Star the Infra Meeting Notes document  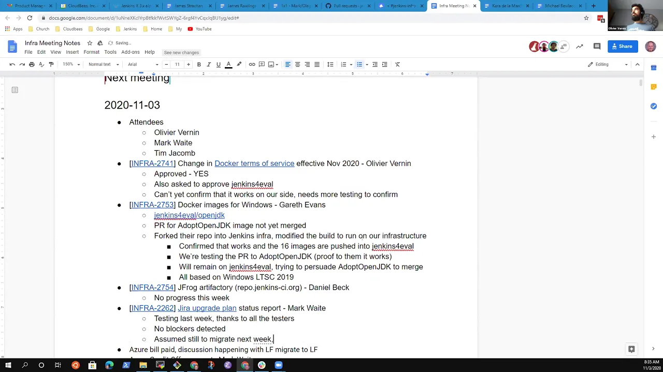point(90,43)
